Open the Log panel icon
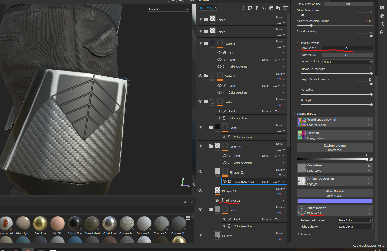387x251 pixels. 382,32
